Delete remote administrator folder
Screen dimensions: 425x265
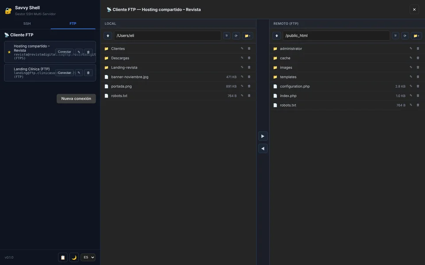tap(418, 49)
